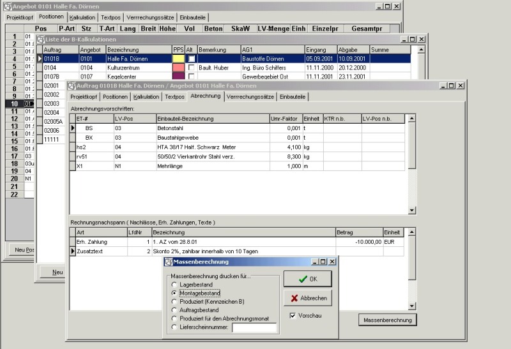511x349 pixels.
Task: Click the -10.000,00 Betrag cell
Action: (x=359, y=242)
